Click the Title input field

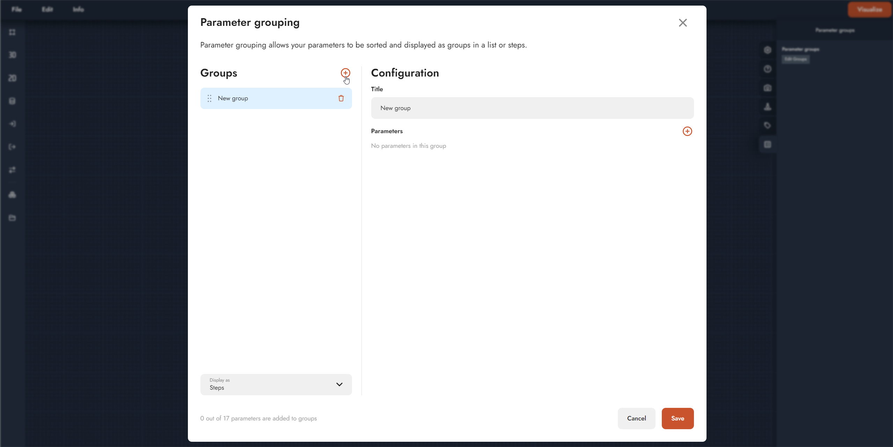pos(532,108)
